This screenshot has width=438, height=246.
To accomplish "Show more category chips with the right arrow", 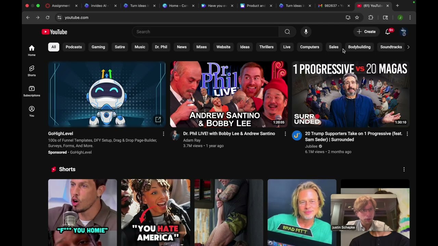I will (408, 47).
